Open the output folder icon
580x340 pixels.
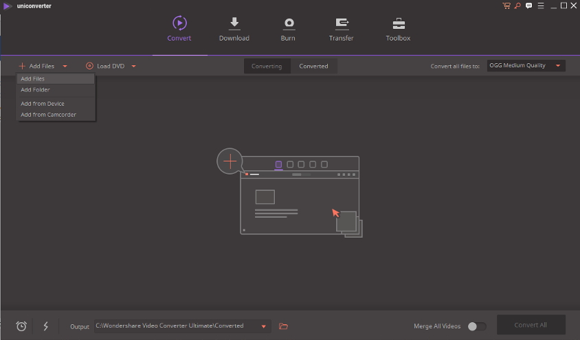click(x=283, y=326)
